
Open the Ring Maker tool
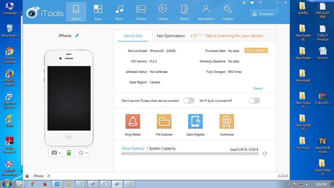pos(133,121)
